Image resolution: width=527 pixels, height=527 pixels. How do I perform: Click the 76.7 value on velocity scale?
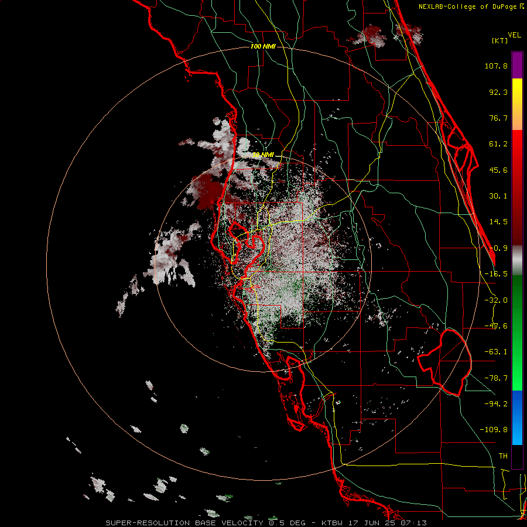(498, 118)
